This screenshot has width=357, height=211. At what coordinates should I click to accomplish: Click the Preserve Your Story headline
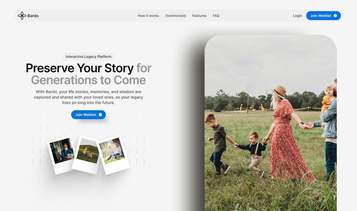pyautogui.click(x=79, y=68)
